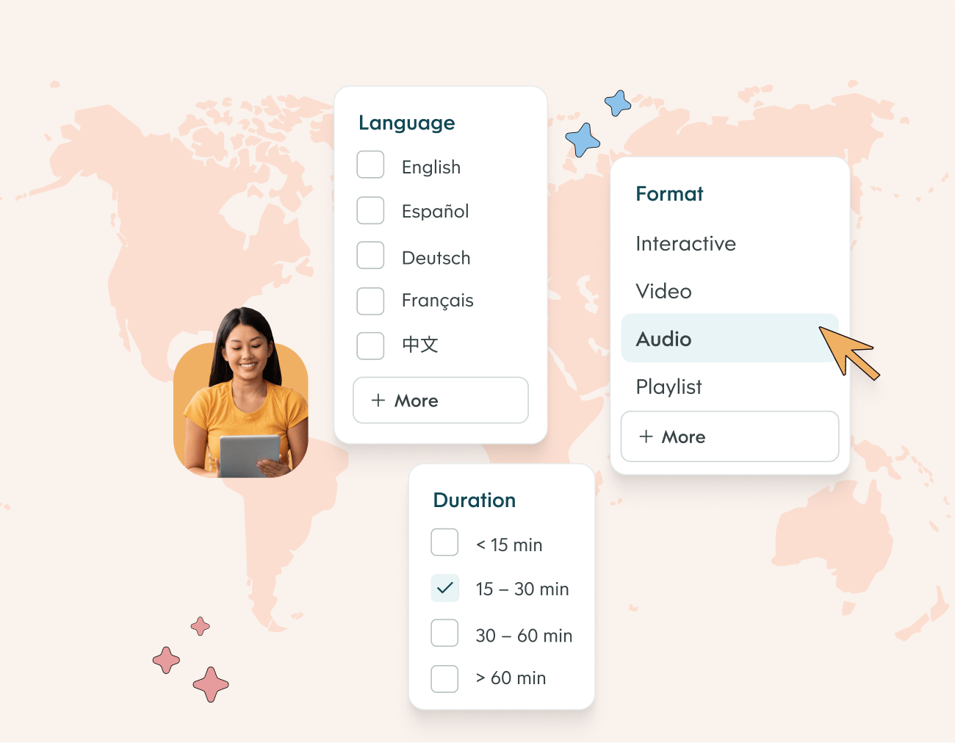This screenshot has height=743, width=955.
Task: Click the largest pink sparkle star icon
Action: [211, 684]
